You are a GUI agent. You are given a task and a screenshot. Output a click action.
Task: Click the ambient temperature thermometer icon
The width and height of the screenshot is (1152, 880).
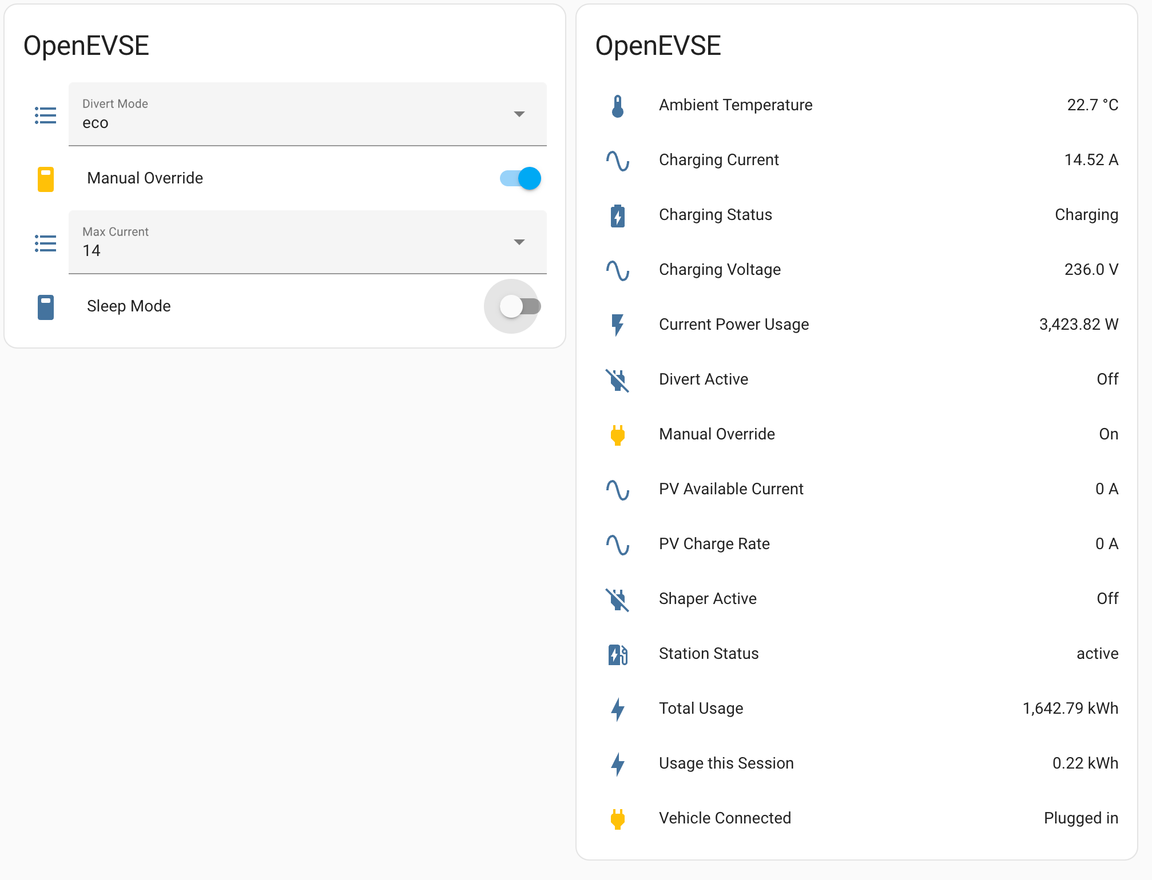[617, 105]
